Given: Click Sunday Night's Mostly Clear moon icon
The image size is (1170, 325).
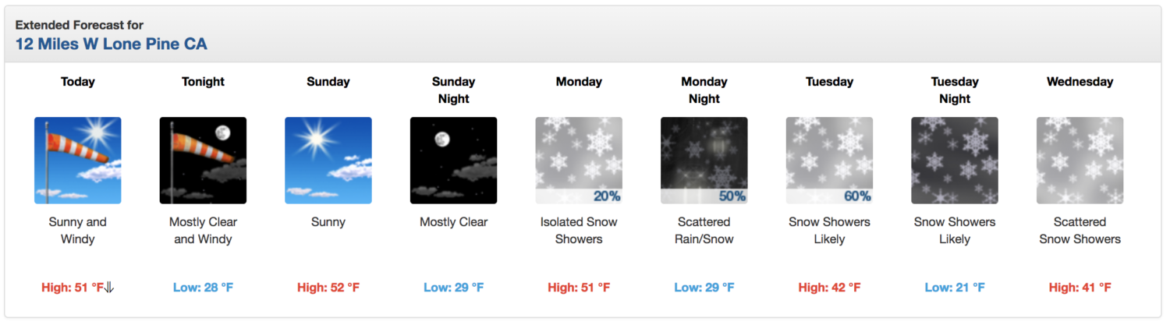Looking at the screenshot, I should [x=454, y=161].
